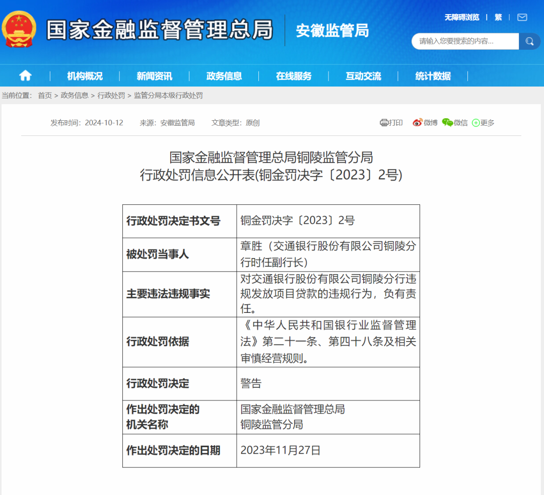Go to 首页 in breadcrumb
The image size is (544, 495).
pyautogui.click(x=45, y=95)
